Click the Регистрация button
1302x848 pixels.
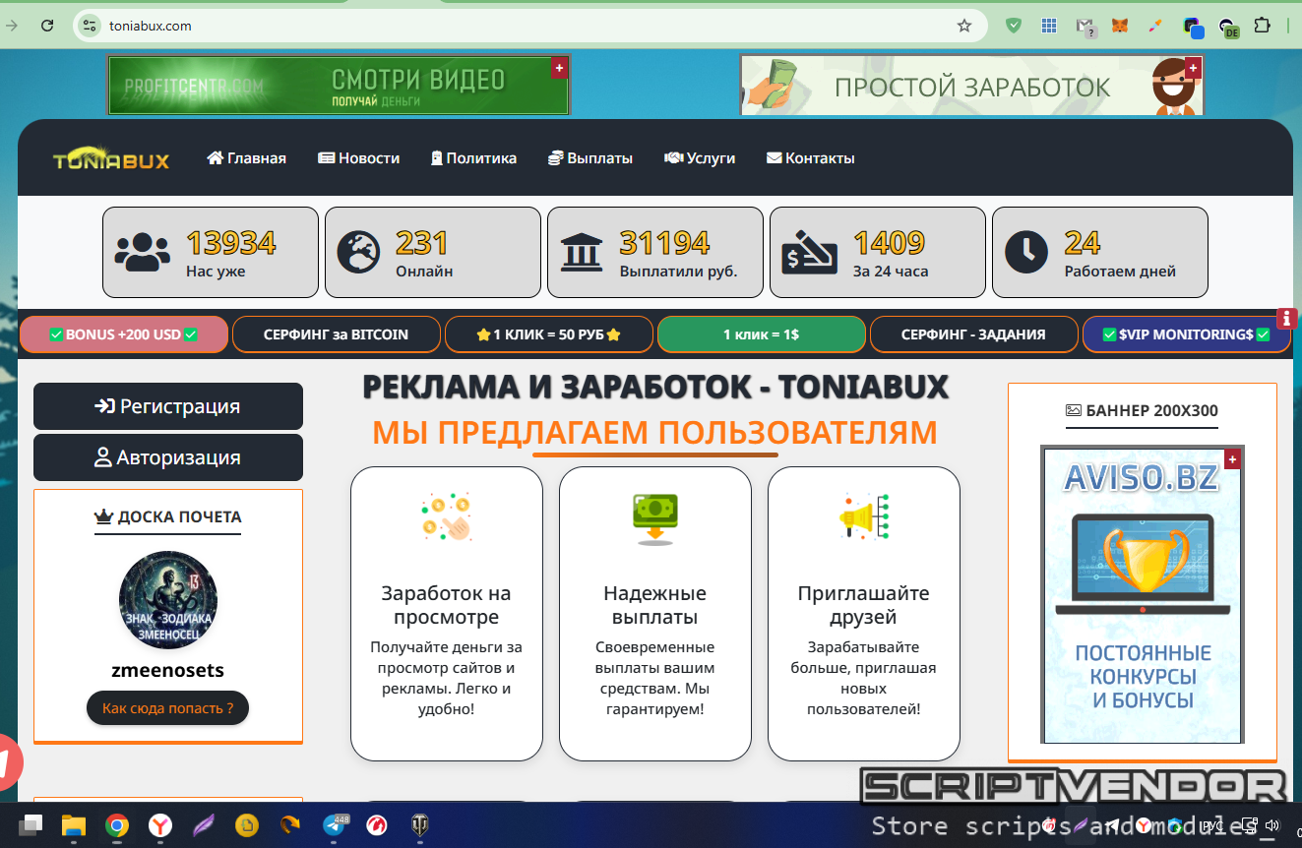pyautogui.click(x=168, y=406)
